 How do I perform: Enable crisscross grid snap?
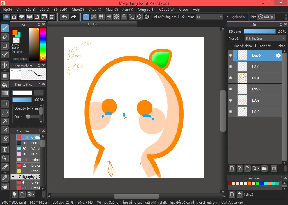pyautogui.click(x=101, y=17)
